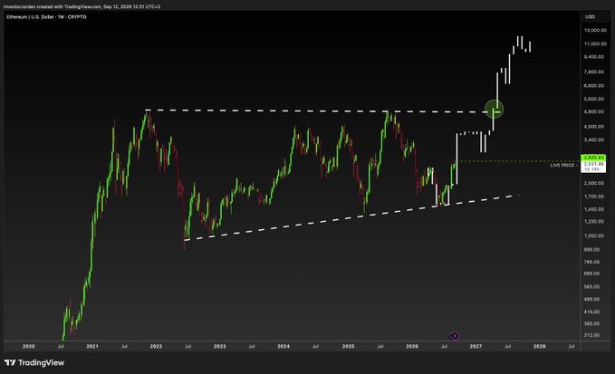Click the 2028 label on the time axis
Screen dimensions: 615x374
pyautogui.click(x=539, y=347)
